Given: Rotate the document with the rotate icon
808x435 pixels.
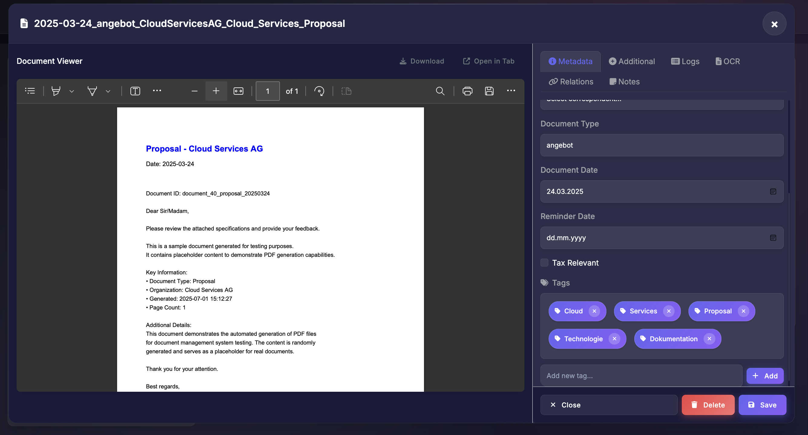Looking at the screenshot, I should click(x=319, y=91).
